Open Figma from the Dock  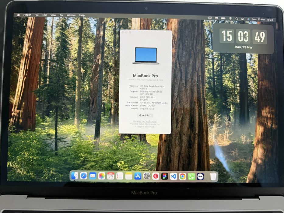click(x=165, y=176)
